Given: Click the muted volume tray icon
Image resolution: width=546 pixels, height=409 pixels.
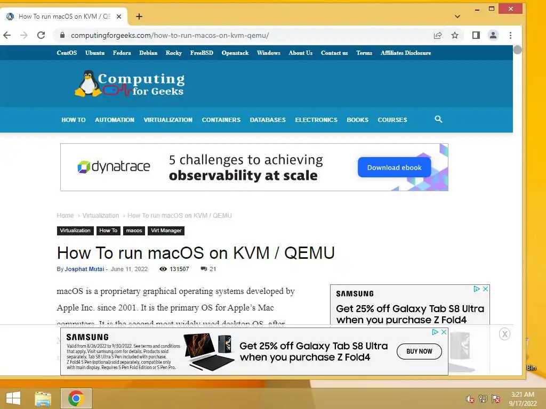Looking at the screenshot, I should click(x=470, y=399).
